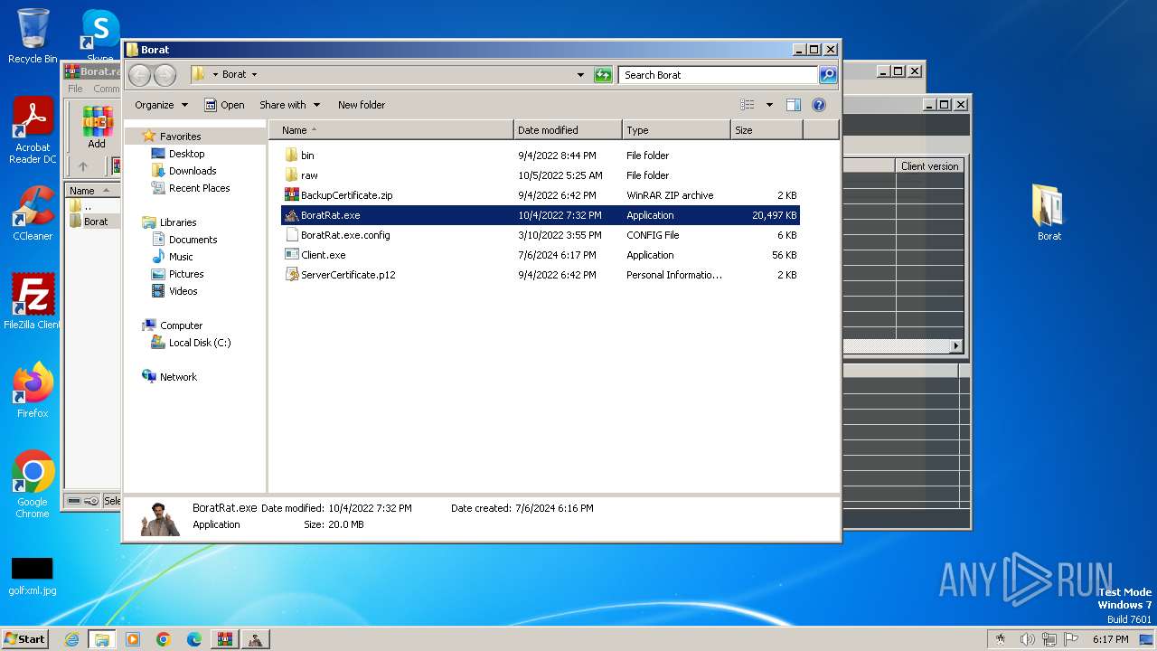Open Music library
Image resolution: width=1157 pixels, height=651 pixels.
point(181,257)
